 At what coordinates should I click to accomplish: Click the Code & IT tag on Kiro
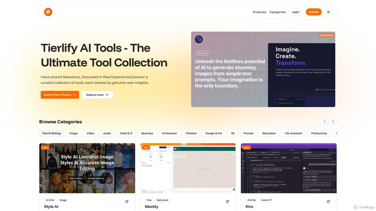266,200
